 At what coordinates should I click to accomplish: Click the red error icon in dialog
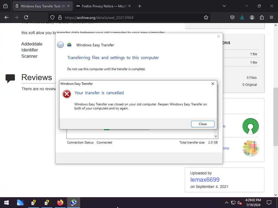tap(67, 94)
